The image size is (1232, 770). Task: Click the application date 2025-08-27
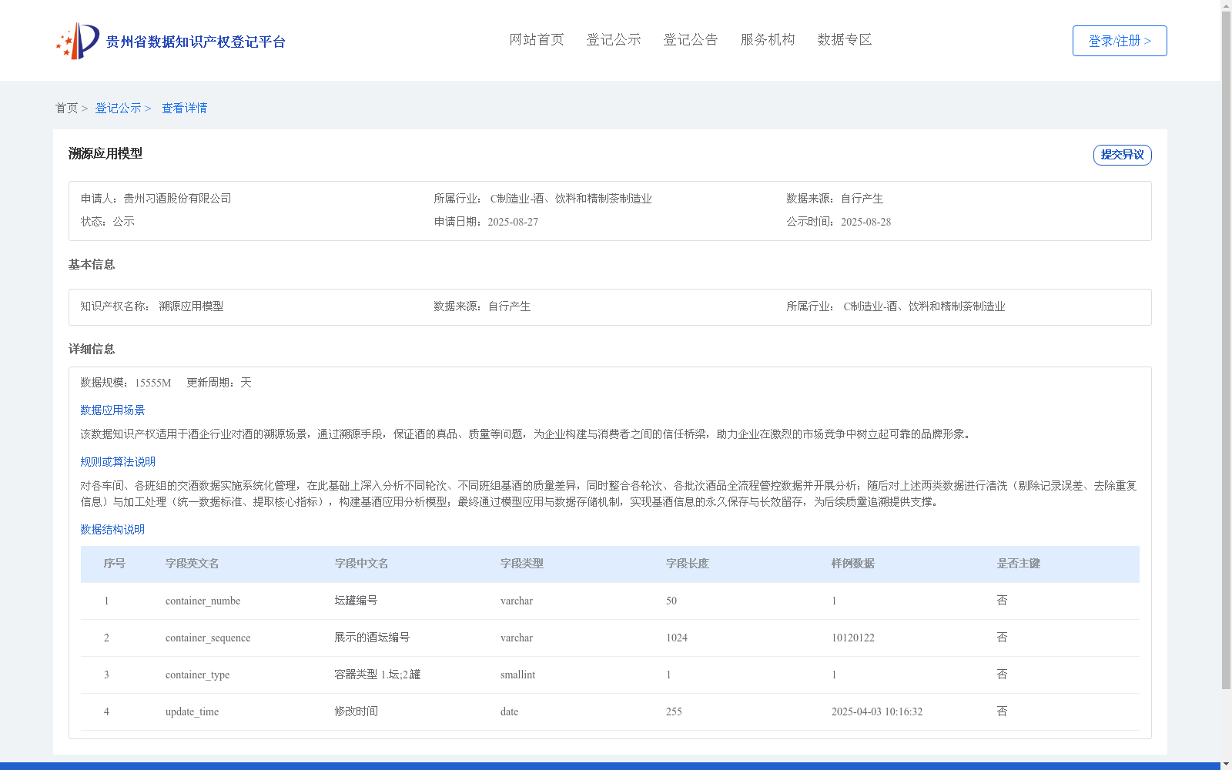513,222
